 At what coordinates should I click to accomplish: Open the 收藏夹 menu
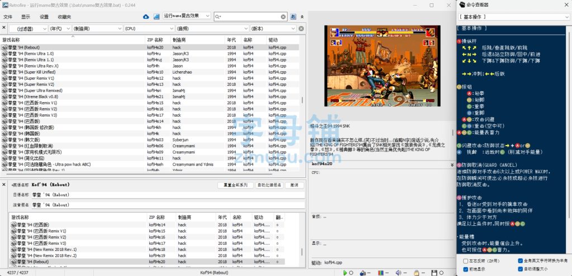pos(64,17)
